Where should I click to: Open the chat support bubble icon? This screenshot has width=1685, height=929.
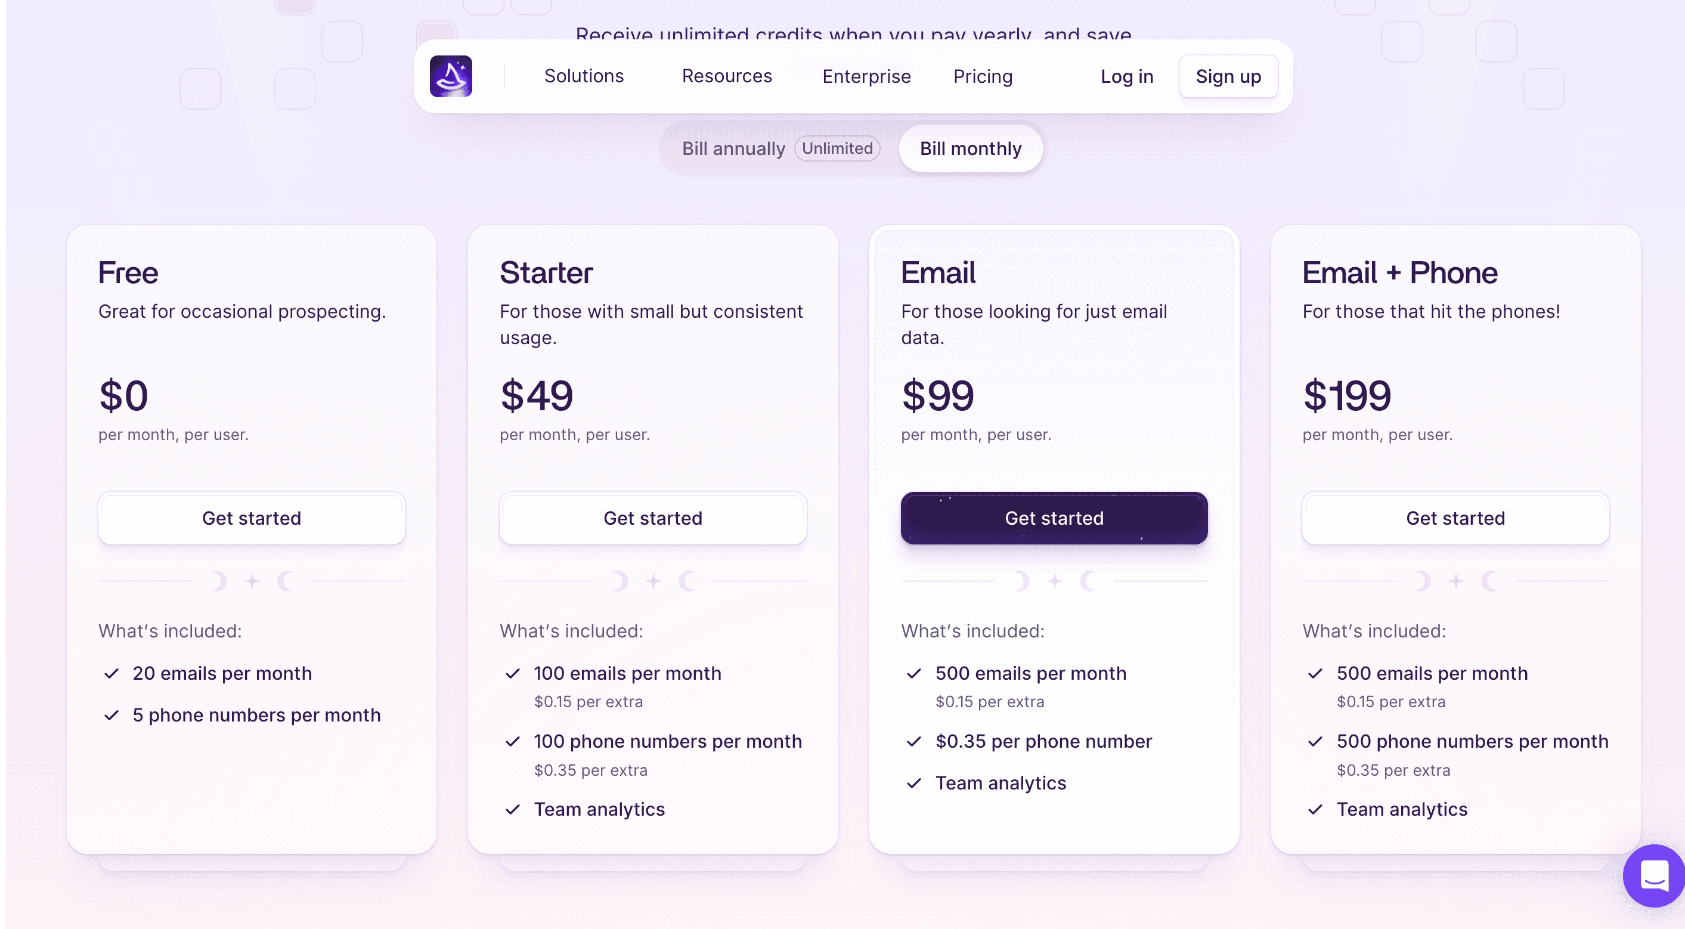pyautogui.click(x=1653, y=875)
